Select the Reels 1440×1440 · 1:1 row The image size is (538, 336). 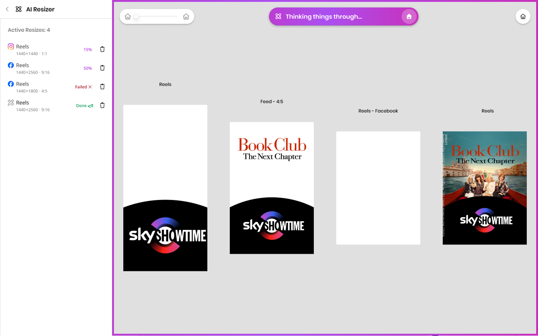point(56,50)
